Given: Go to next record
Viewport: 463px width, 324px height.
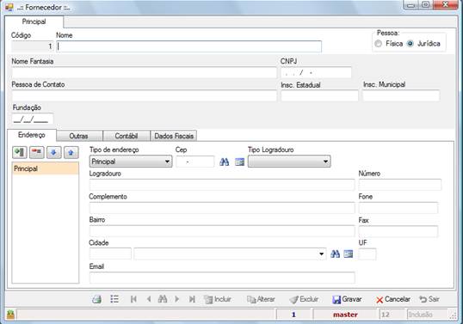Looking at the screenshot, I should point(177,299).
